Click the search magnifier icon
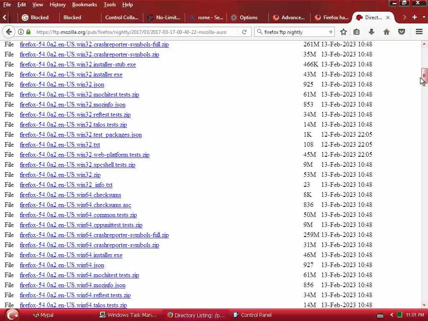The height and width of the screenshot is (321, 428). pyautogui.click(x=260, y=32)
